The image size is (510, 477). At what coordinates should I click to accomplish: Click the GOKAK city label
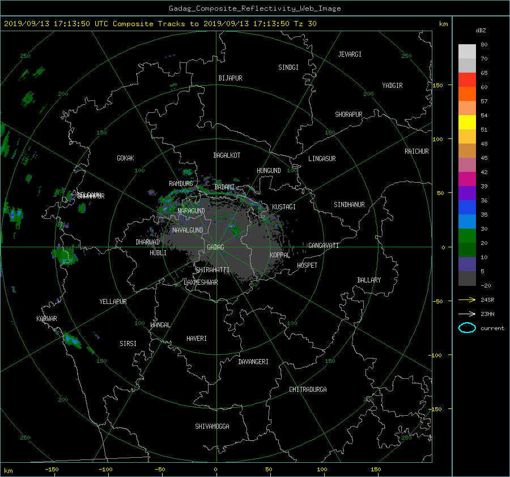(126, 158)
